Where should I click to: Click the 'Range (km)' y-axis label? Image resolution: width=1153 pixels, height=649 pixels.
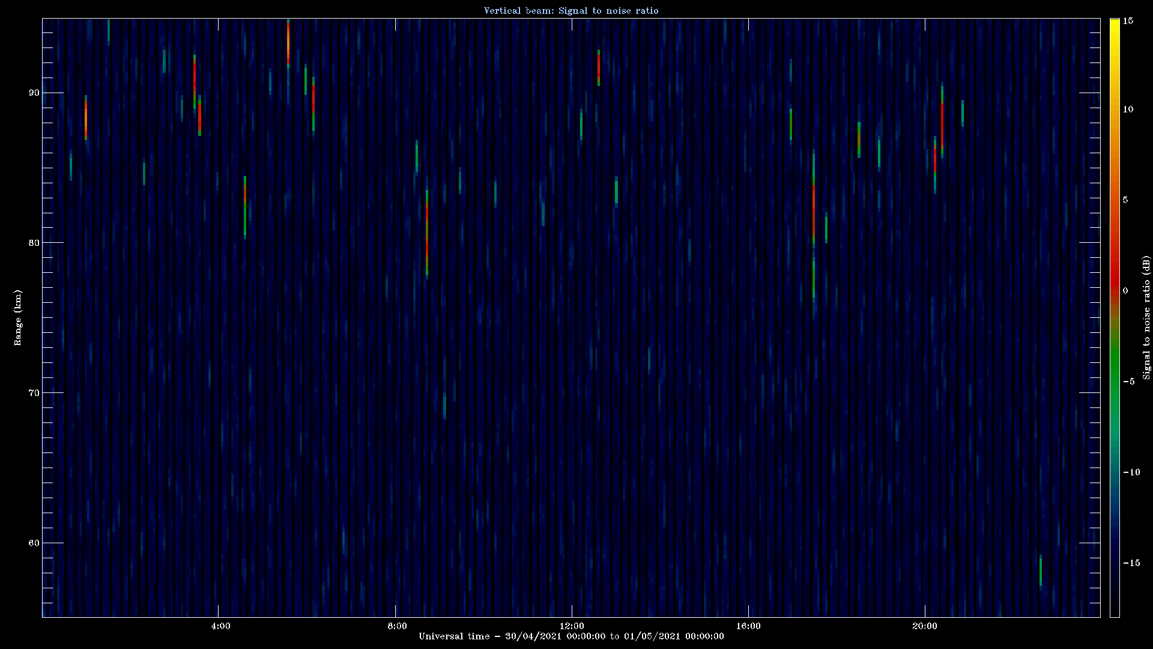(x=18, y=318)
